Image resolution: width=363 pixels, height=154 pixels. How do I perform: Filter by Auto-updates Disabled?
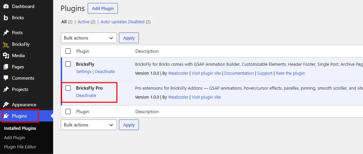point(123,22)
